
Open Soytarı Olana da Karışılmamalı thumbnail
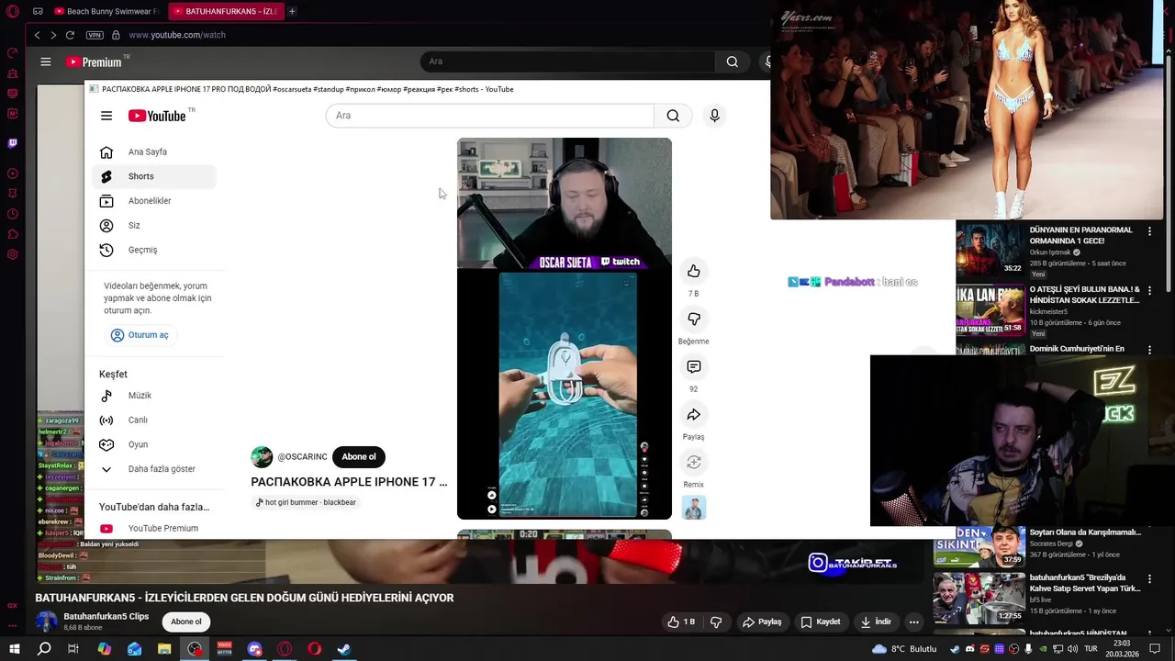click(x=979, y=546)
